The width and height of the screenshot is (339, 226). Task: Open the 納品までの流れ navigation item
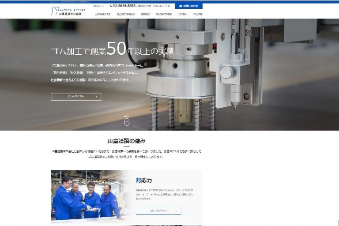point(164,14)
